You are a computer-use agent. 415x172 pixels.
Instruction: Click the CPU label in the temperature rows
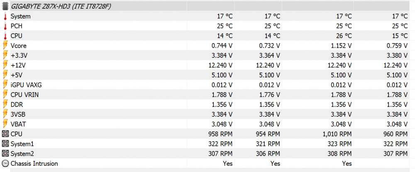(17, 36)
